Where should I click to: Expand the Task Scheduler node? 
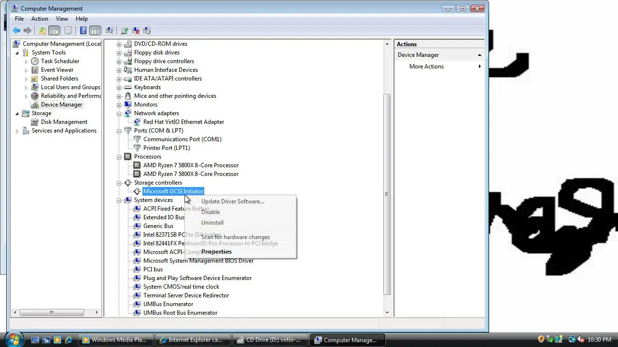[x=27, y=61]
